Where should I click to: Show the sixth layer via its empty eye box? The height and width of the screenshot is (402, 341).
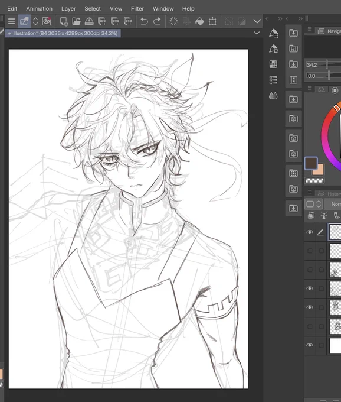pyautogui.click(x=310, y=326)
